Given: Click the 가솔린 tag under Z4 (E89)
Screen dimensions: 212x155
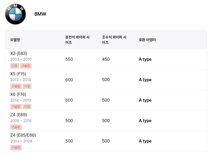Looking at the screenshot, I should [x=16, y=127].
